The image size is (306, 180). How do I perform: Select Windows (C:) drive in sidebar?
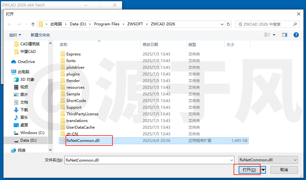click(x=29, y=133)
